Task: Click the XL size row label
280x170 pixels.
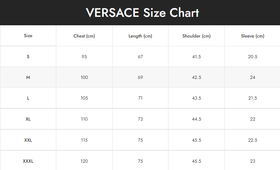Action: (x=28, y=119)
